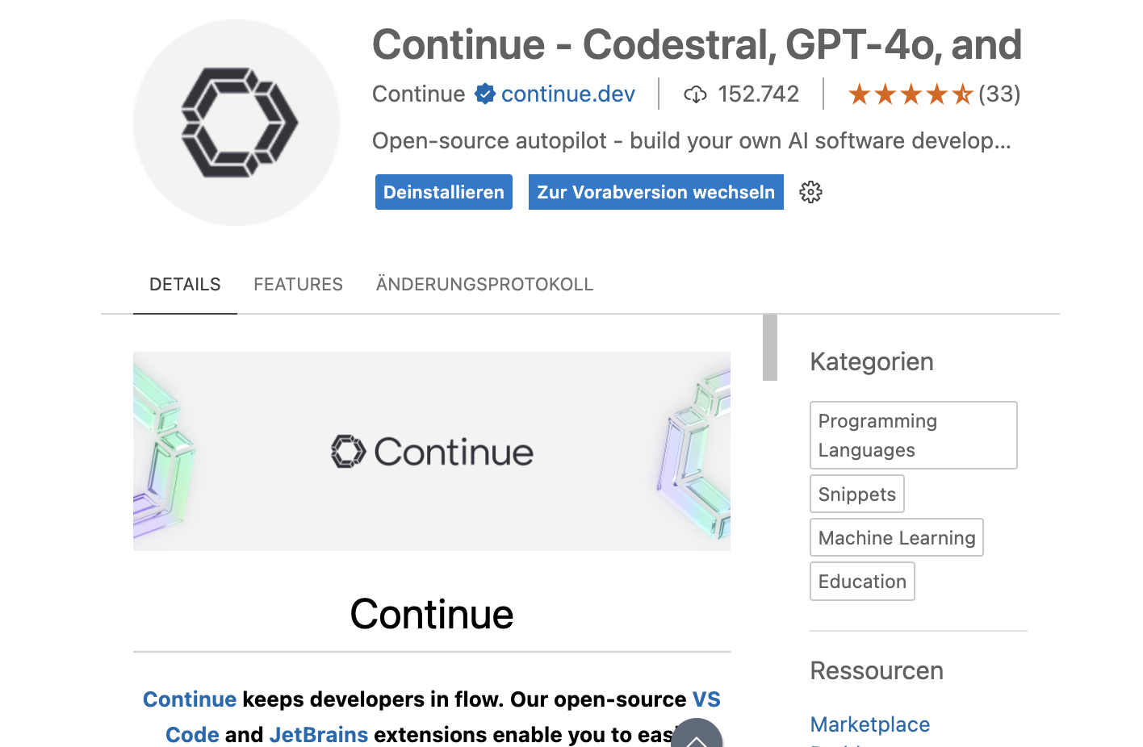Open the extension settings gear icon
Image resolution: width=1143 pixels, height=747 pixels.
[810, 192]
